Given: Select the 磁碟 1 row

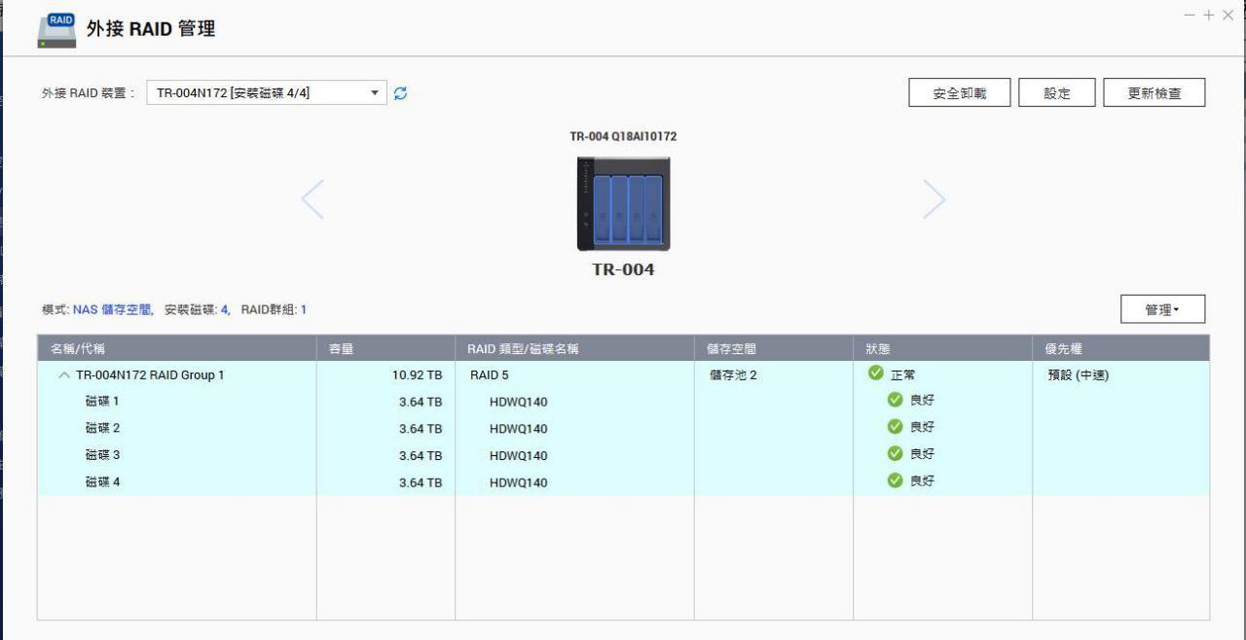Looking at the screenshot, I should click(x=623, y=401).
